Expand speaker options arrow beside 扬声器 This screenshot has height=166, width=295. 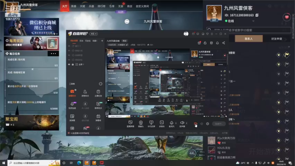pyautogui.click(x=187, y=123)
